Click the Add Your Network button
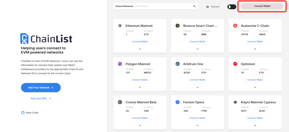This screenshot has height=132, width=289. click(x=41, y=88)
